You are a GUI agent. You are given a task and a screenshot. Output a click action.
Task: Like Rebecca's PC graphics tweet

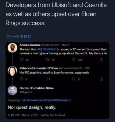[x=73, y=79]
